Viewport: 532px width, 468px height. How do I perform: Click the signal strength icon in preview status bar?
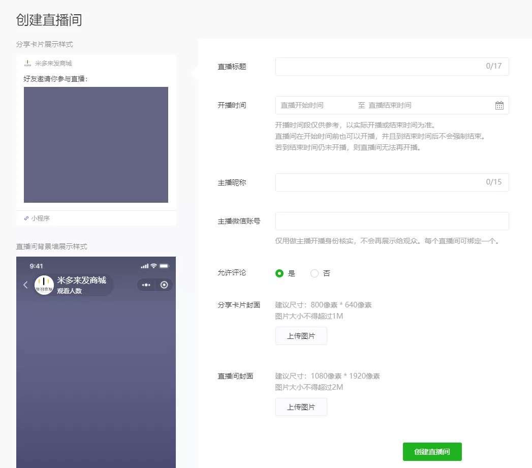[144, 265]
